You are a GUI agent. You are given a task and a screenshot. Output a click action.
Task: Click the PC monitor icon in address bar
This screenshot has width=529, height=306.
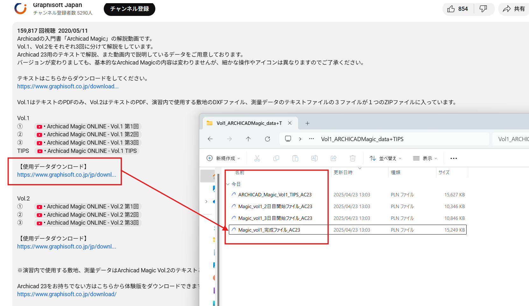click(288, 139)
